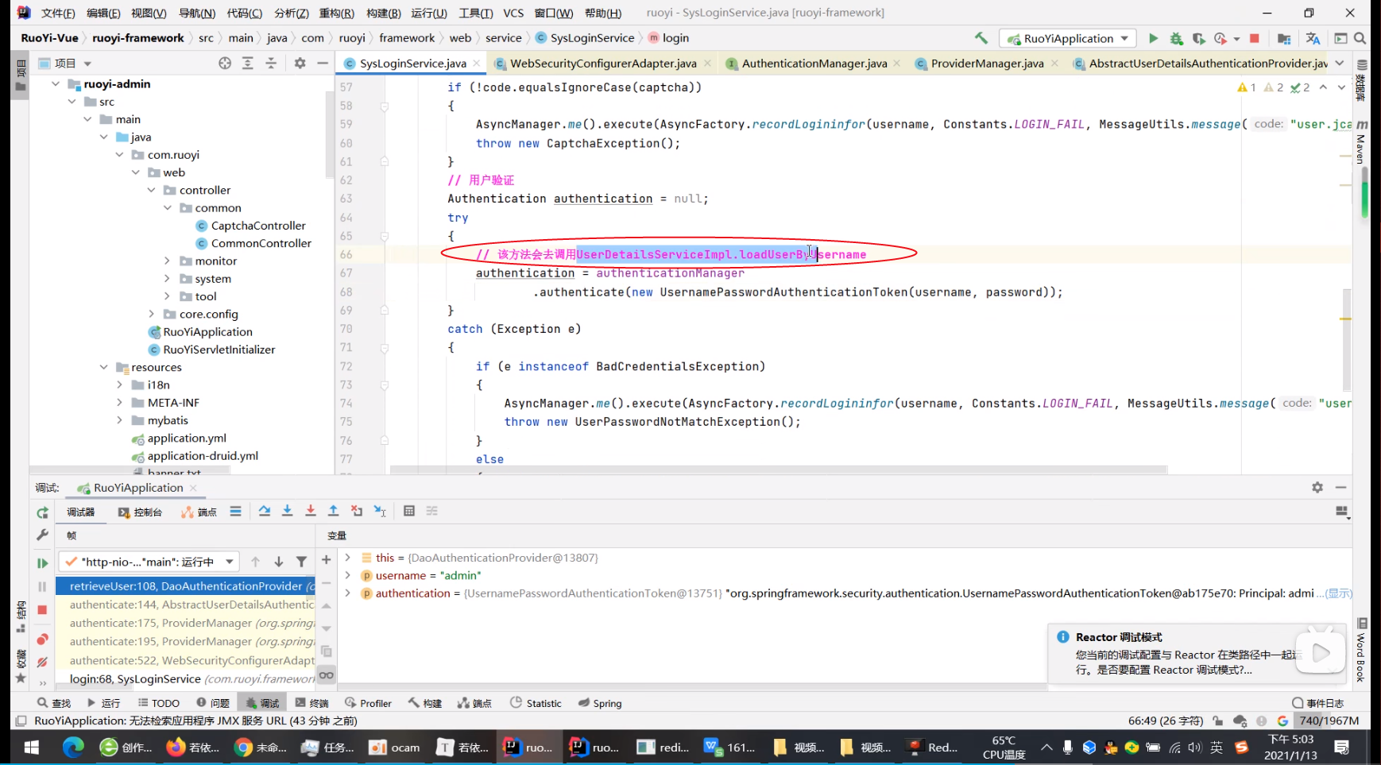
Task: Open the Search Everywhere magnifier icon
Action: pyautogui.click(x=1360, y=38)
